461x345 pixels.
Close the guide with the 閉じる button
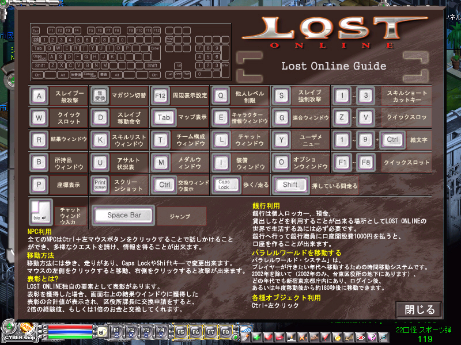click(419, 309)
